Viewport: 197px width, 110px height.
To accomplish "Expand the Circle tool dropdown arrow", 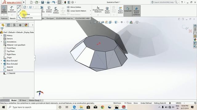I will coord(27,7).
